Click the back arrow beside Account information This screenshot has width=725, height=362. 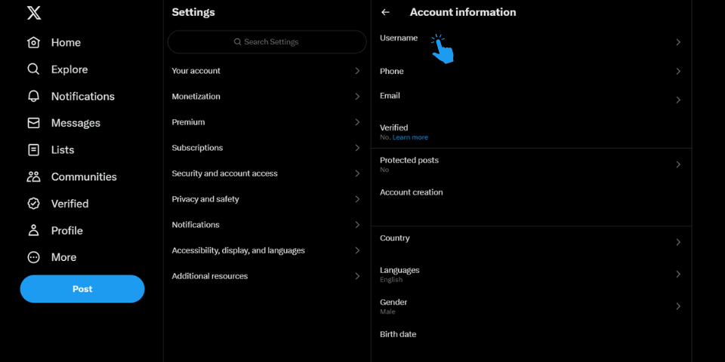point(385,13)
